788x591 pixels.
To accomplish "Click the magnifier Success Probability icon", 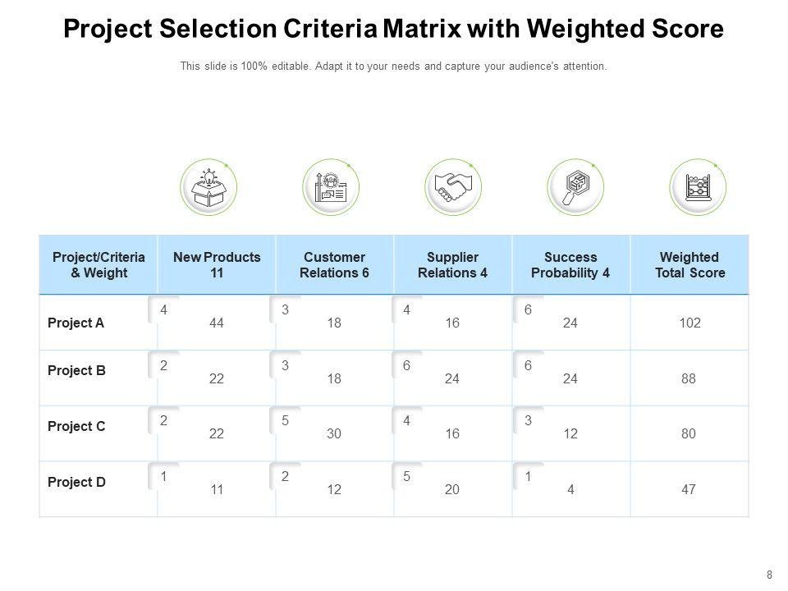I will point(575,188).
